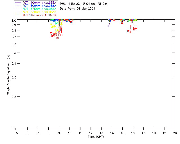180x144 pixels.
Task: Click the x-axis tick label '9'
Action: pyautogui.click(x=59, y=133)
